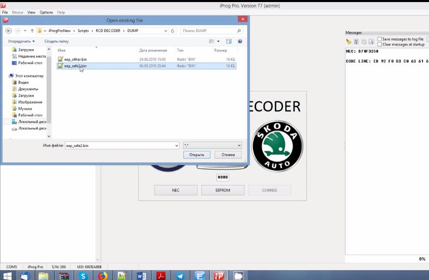Select eep_safe2.bin file
The width and height of the screenshot is (429, 280).
(146, 66)
